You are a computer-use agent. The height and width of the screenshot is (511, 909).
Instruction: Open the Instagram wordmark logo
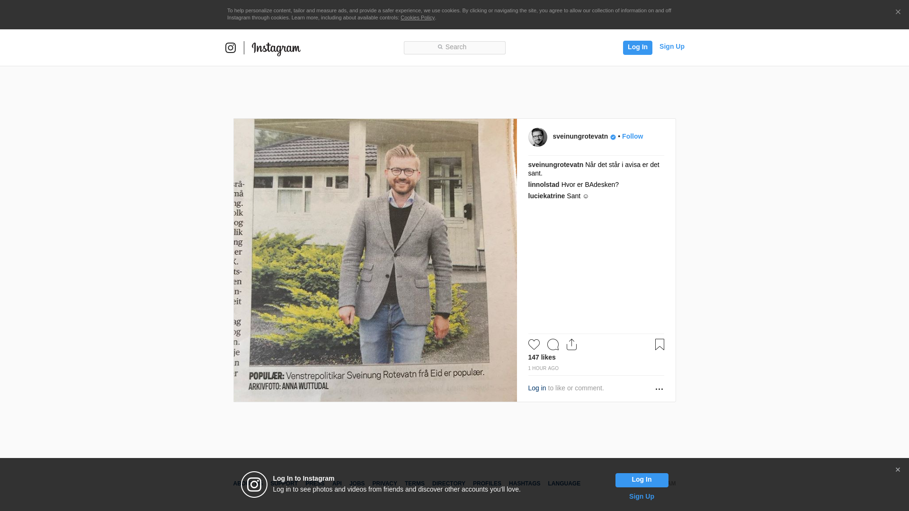[x=276, y=48]
